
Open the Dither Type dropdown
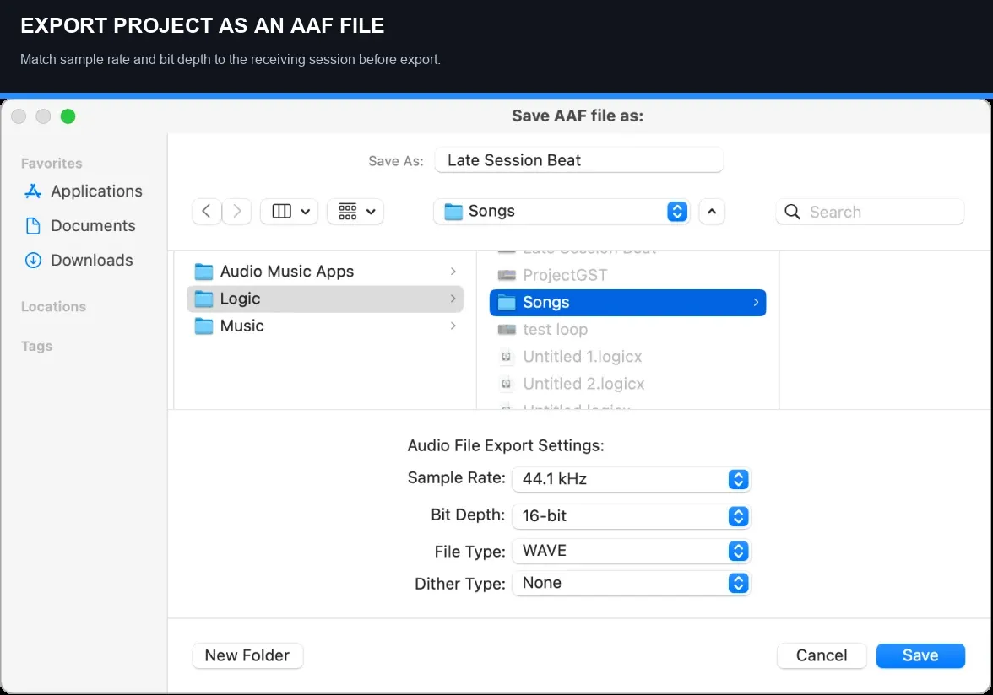pyautogui.click(x=631, y=583)
